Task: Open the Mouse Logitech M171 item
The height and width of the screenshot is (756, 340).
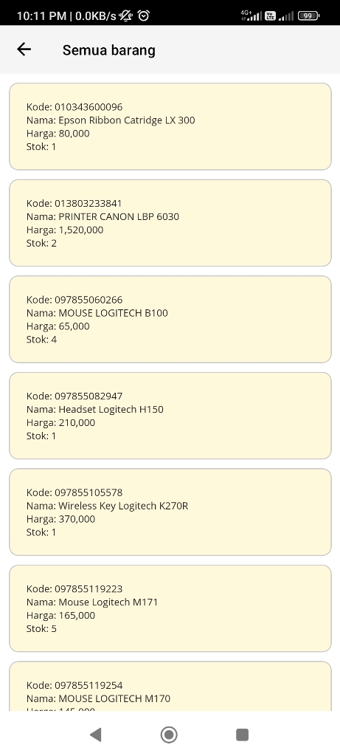Action: click(x=170, y=608)
